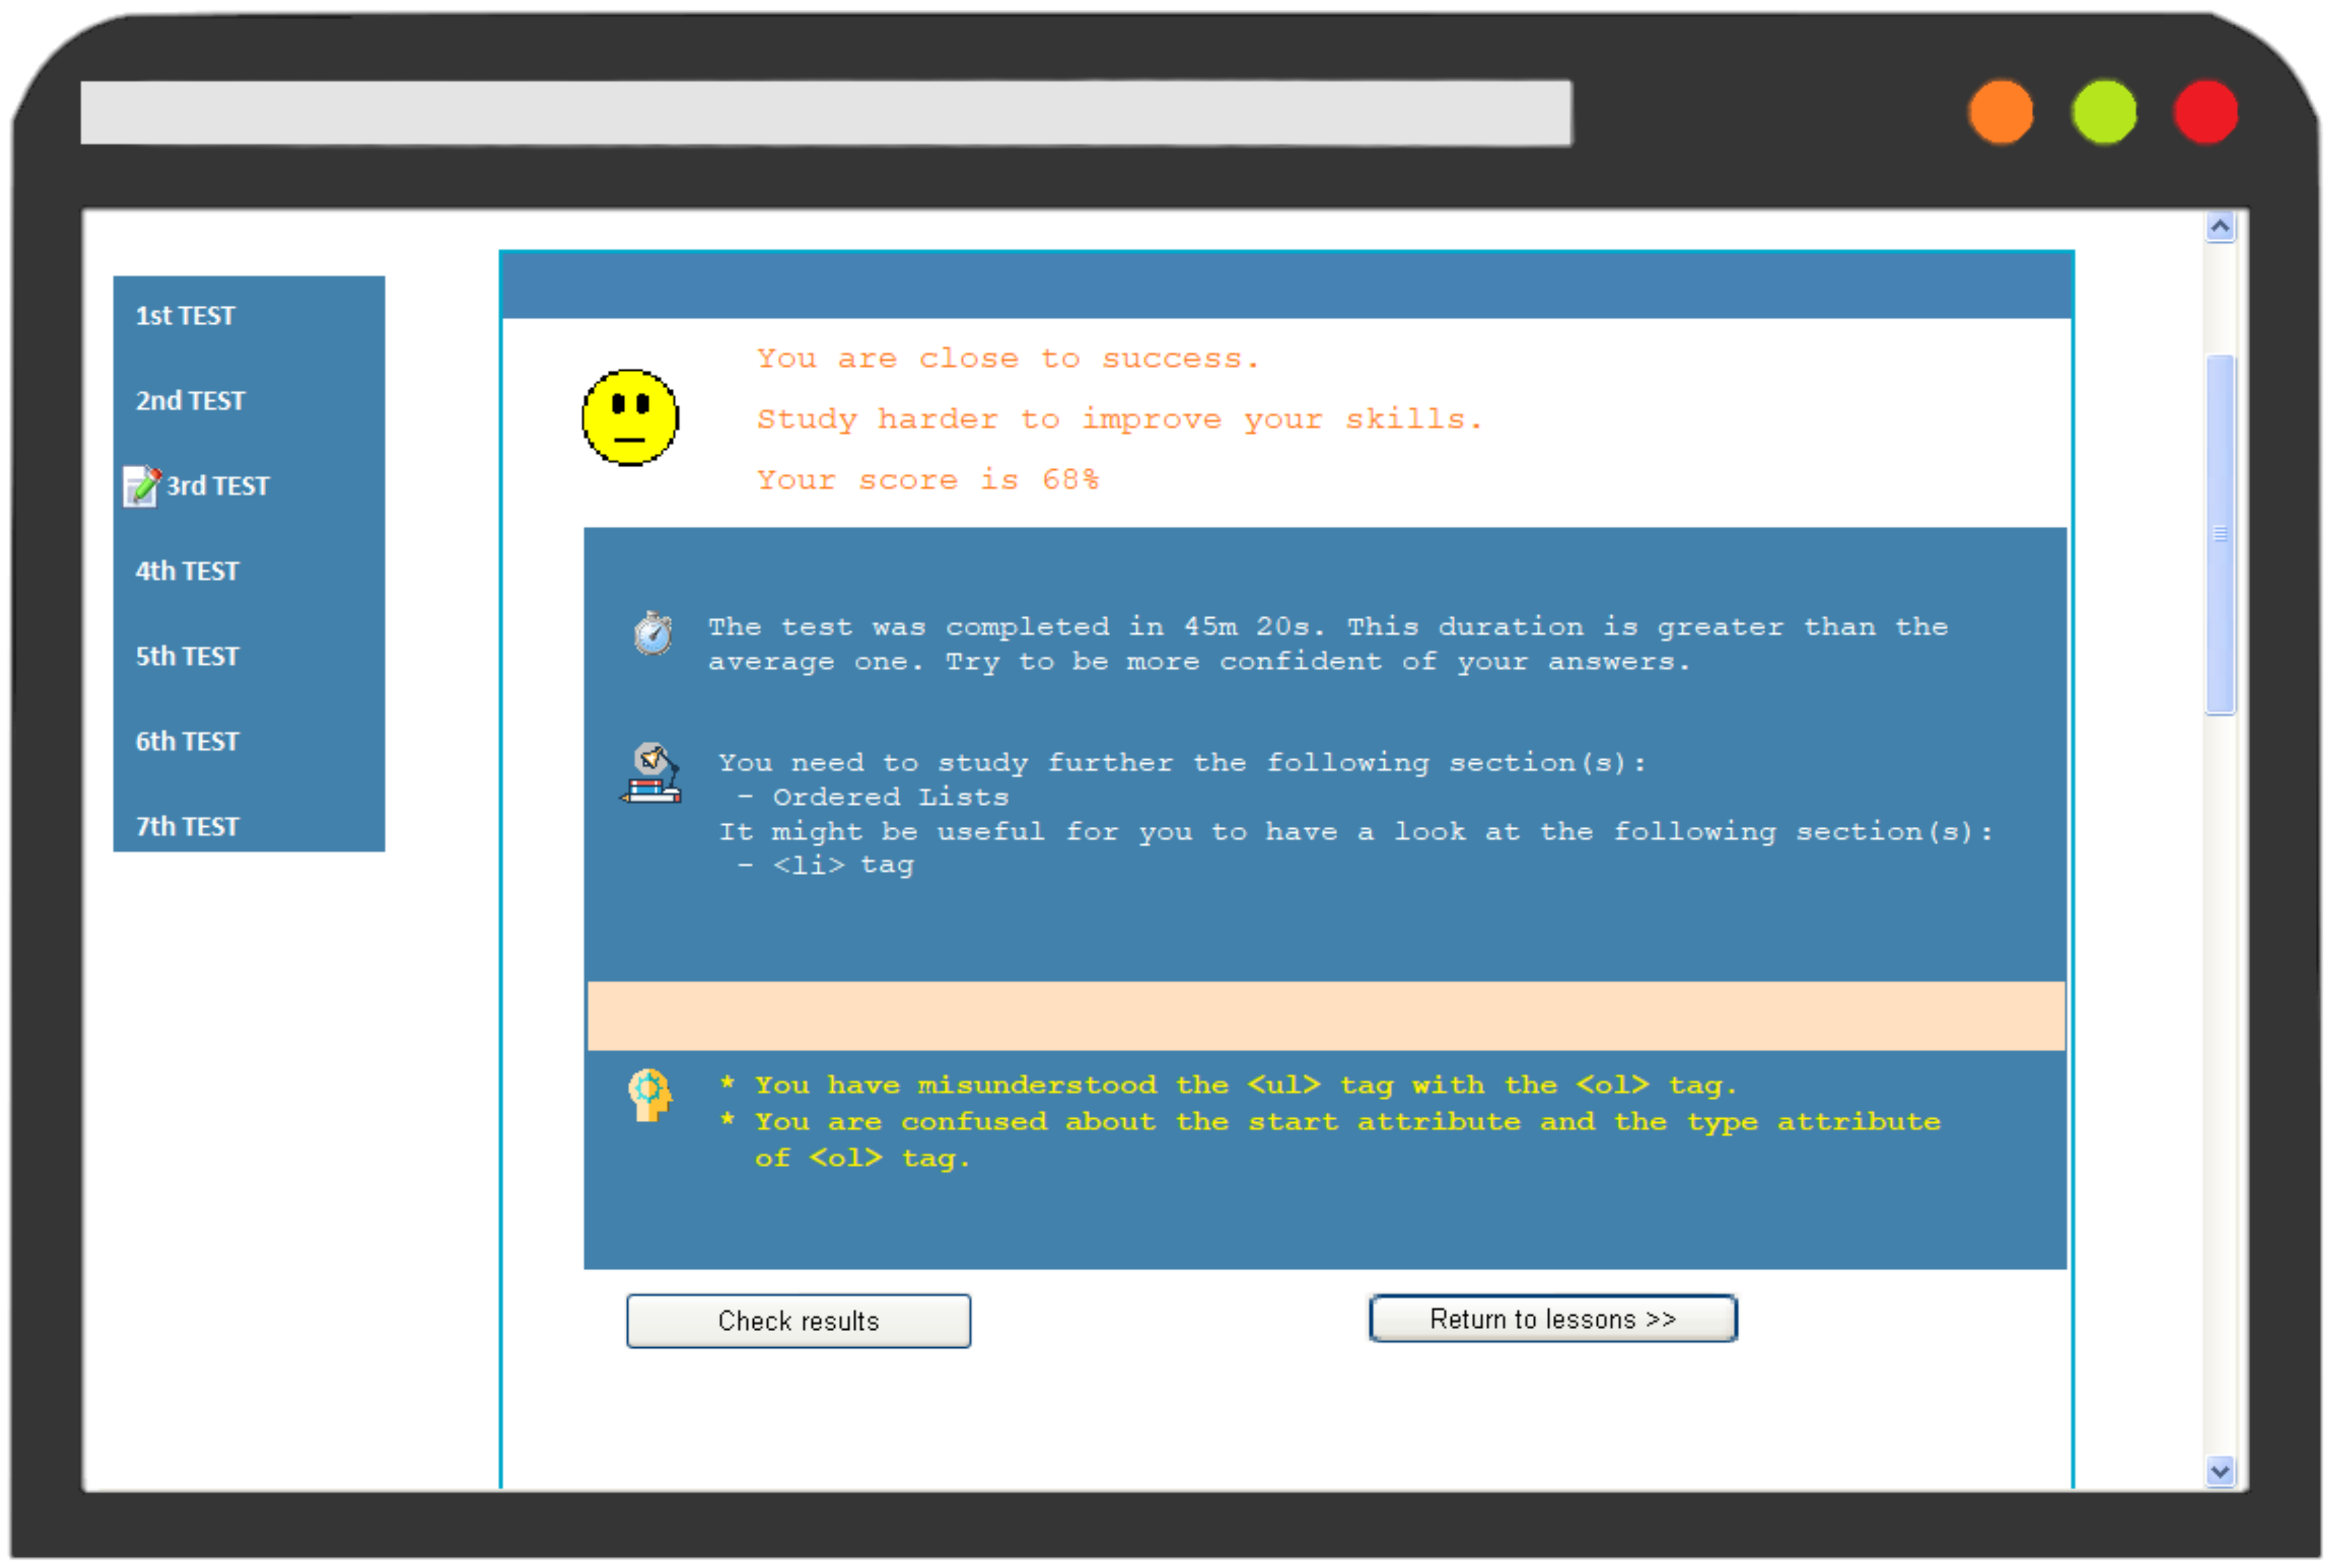Viewport: 2332px width, 1568px height.
Task: Choose 7th TEST in sidebar
Action: click(x=187, y=826)
